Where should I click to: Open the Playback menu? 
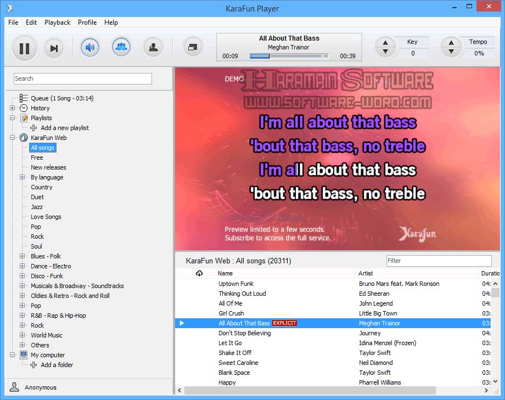click(57, 22)
